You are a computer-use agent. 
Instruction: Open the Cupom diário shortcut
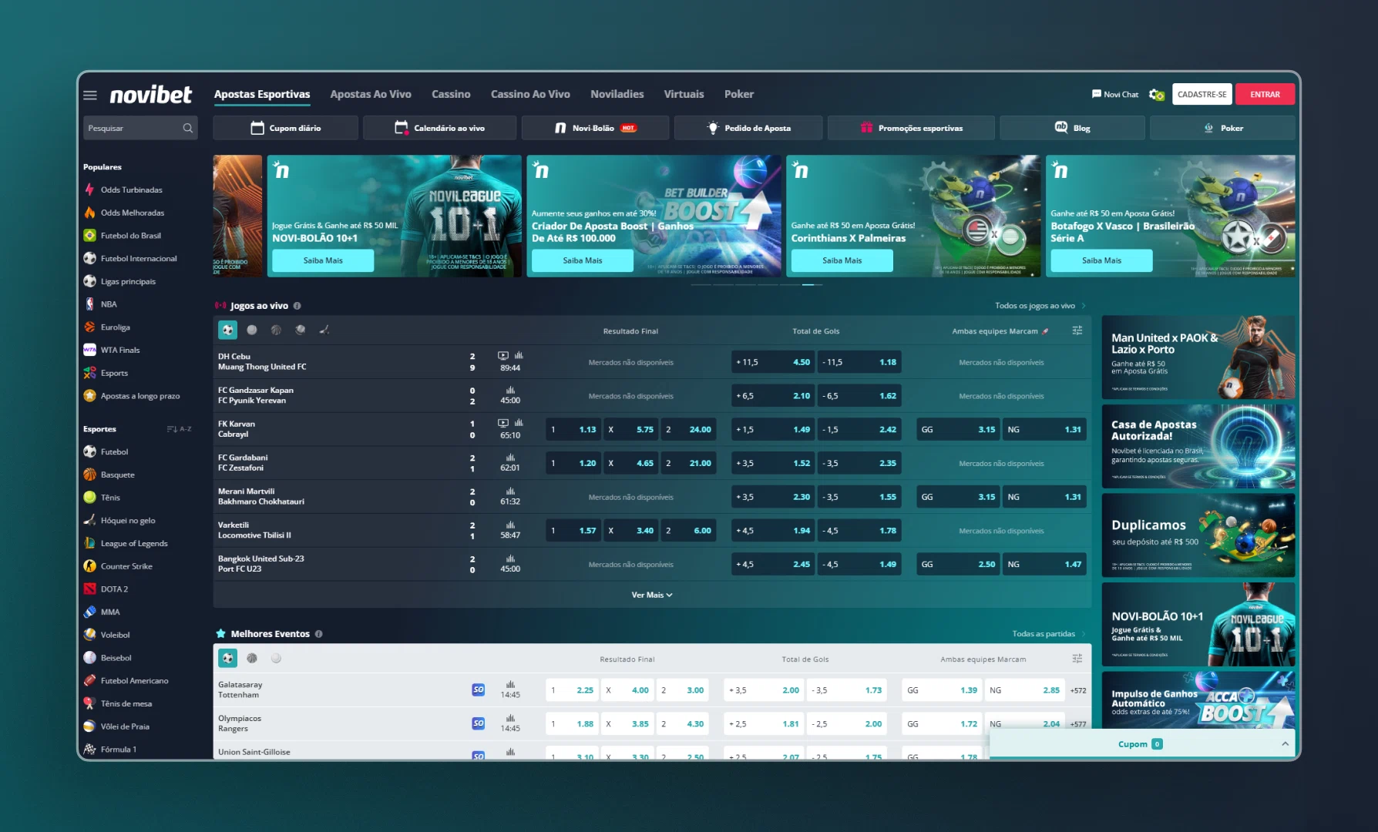click(x=286, y=128)
